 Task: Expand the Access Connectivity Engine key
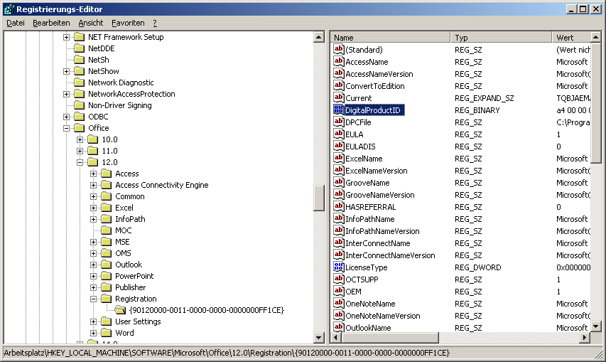[x=94, y=185]
